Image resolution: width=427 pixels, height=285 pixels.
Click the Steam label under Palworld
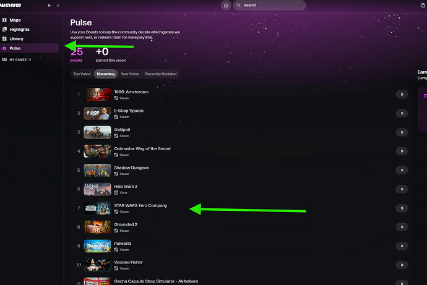point(124,250)
